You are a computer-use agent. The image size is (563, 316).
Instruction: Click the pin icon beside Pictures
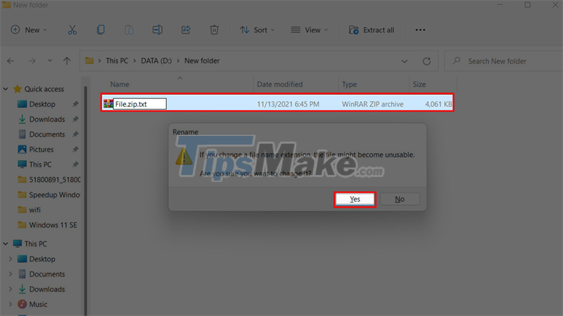tap(75, 150)
